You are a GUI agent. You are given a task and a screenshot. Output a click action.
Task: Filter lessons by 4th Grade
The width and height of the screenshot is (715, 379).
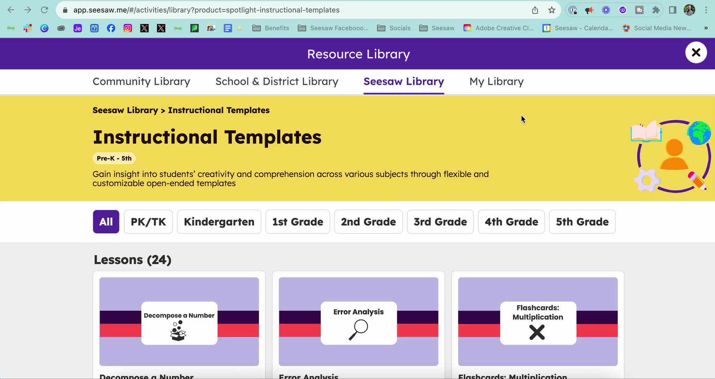coord(511,222)
